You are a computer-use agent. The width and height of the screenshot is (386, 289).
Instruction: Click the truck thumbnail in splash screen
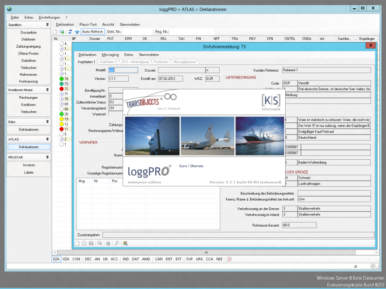coord(152,136)
